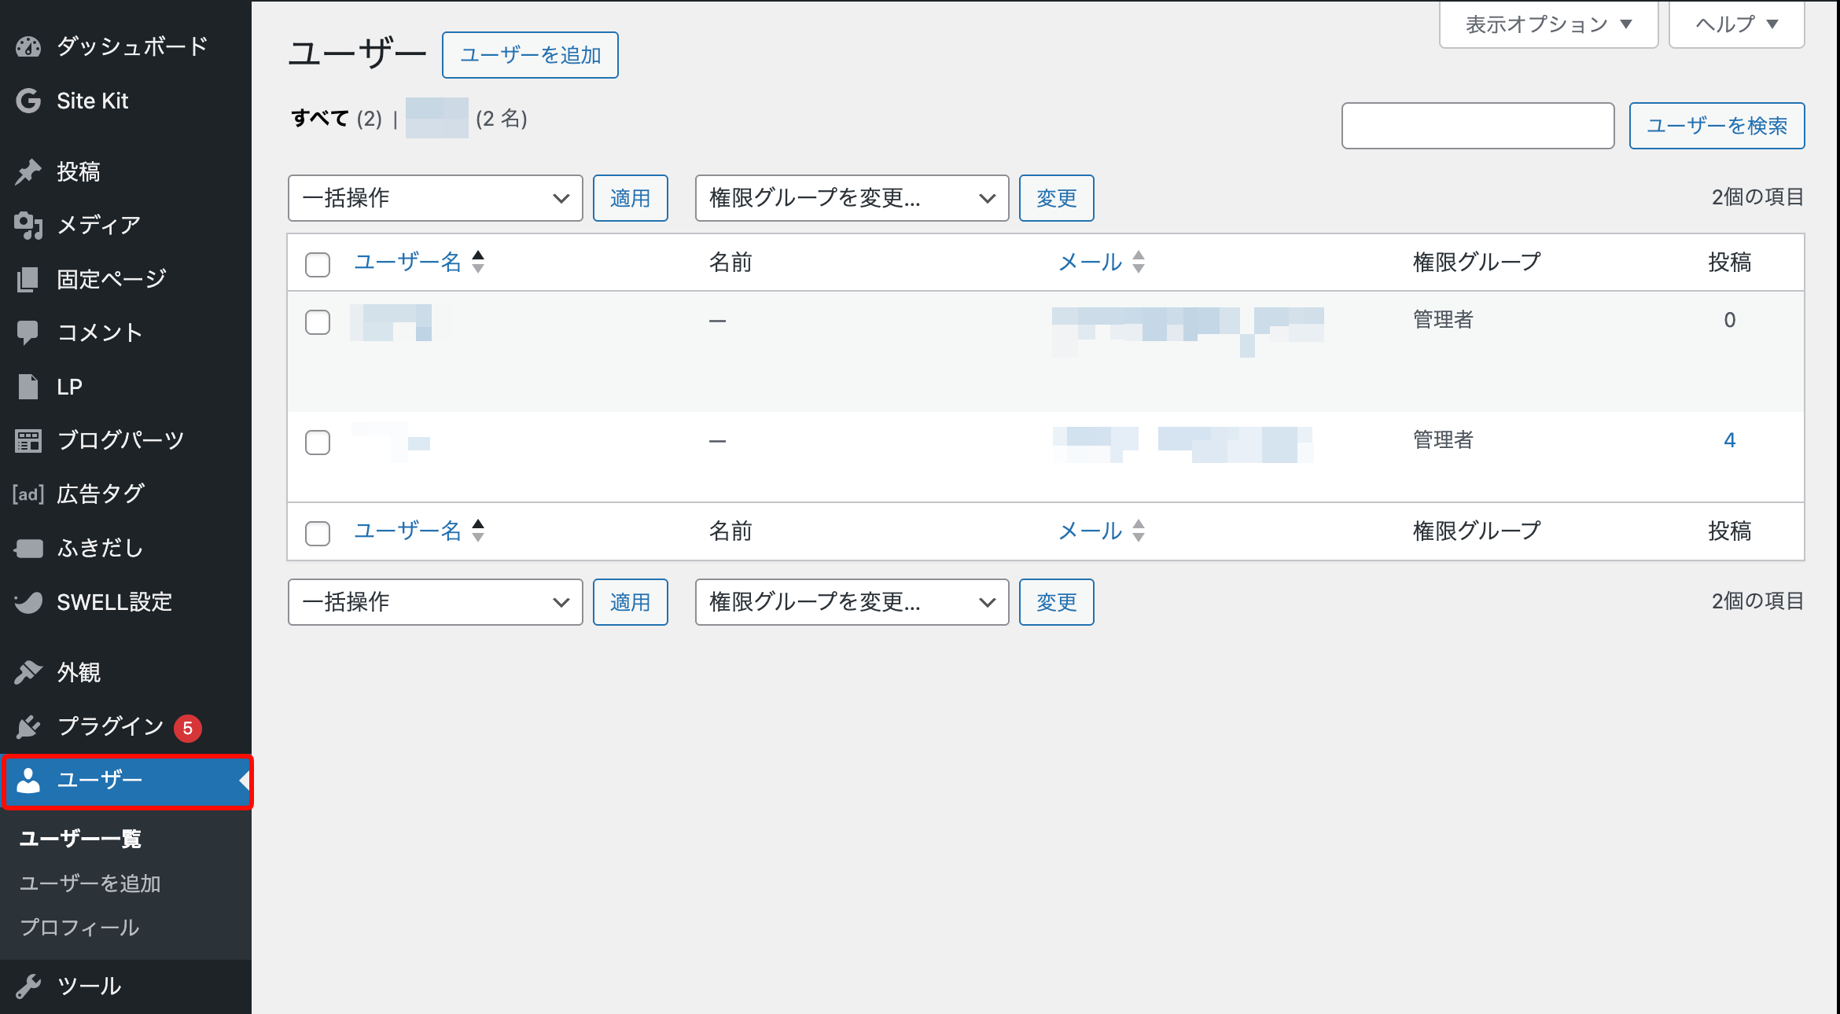Click the collapse arrow on ユーザー menu
This screenshot has width=1840, height=1014.
(245, 781)
